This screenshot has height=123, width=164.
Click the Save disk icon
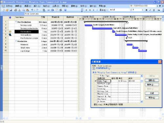coord(11,10)
